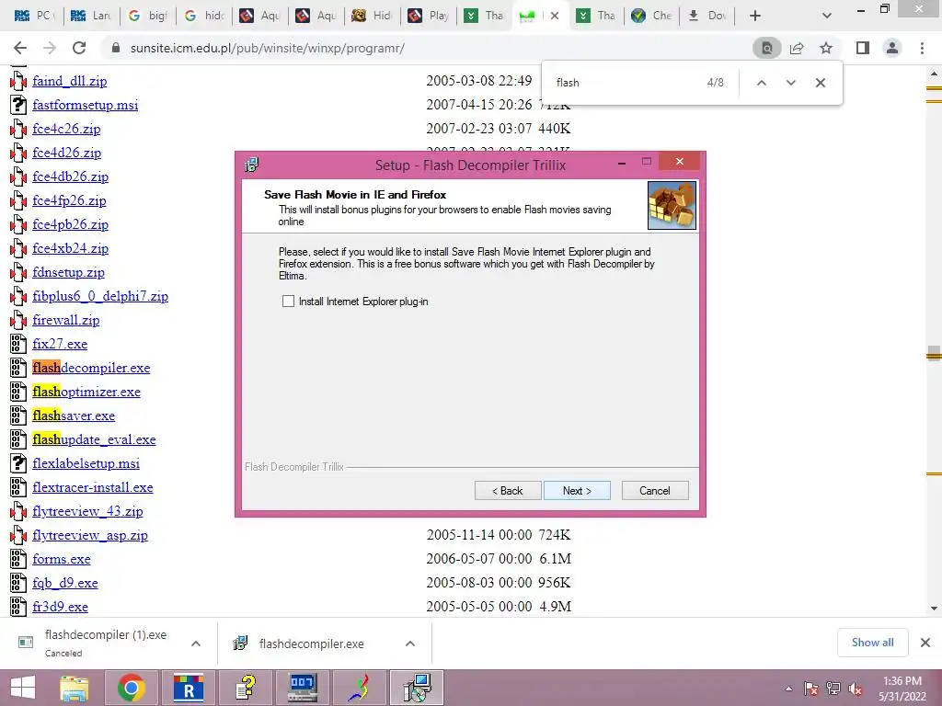Download flashdecompiler.exe link
942x706 pixels.
pos(91,368)
